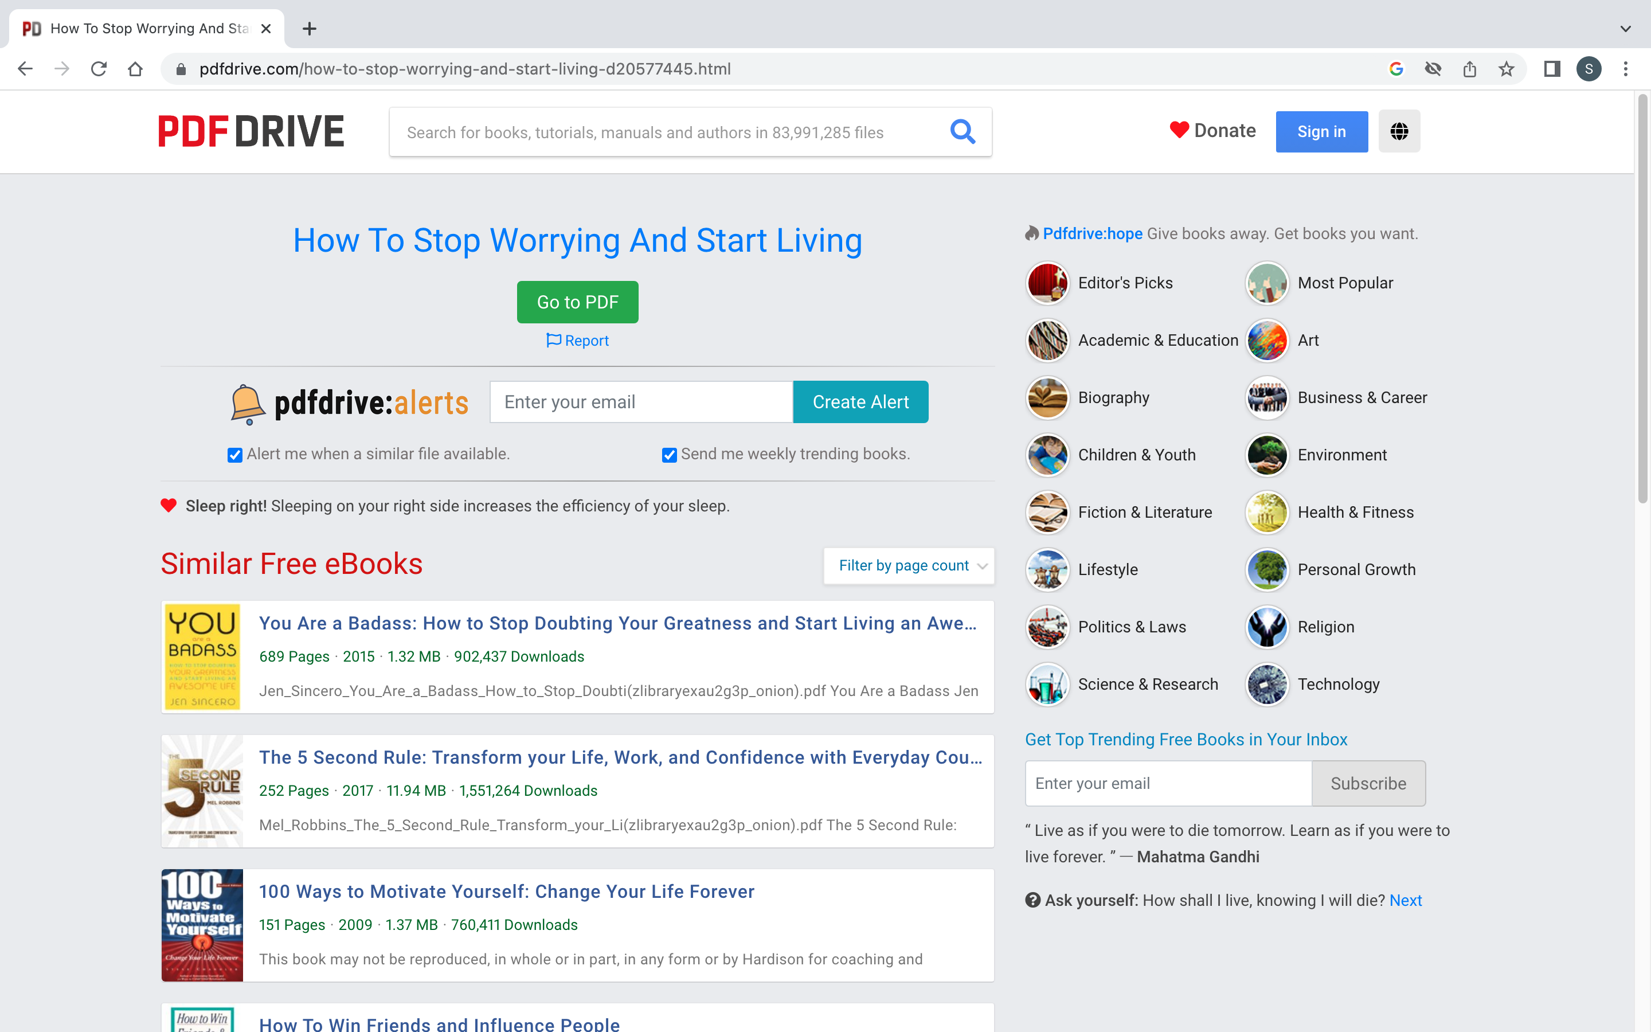The image size is (1651, 1032).
Task: Bookmark this page with the star icon
Action: point(1507,69)
